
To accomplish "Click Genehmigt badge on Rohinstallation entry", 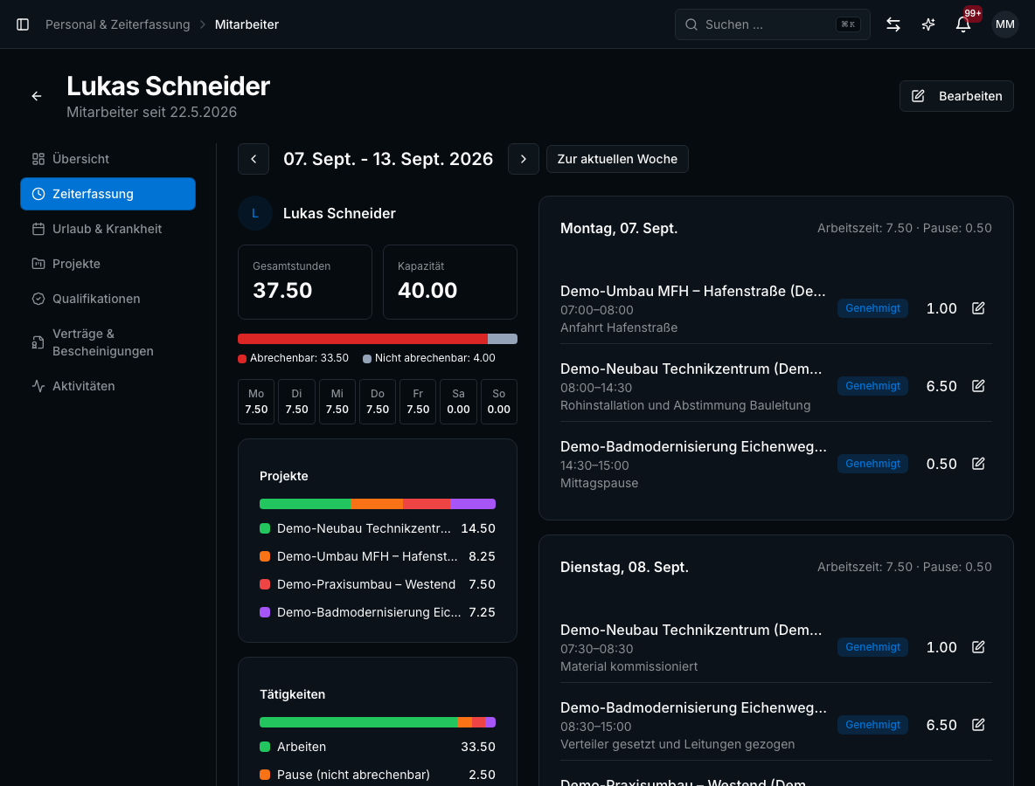I will coord(872,386).
